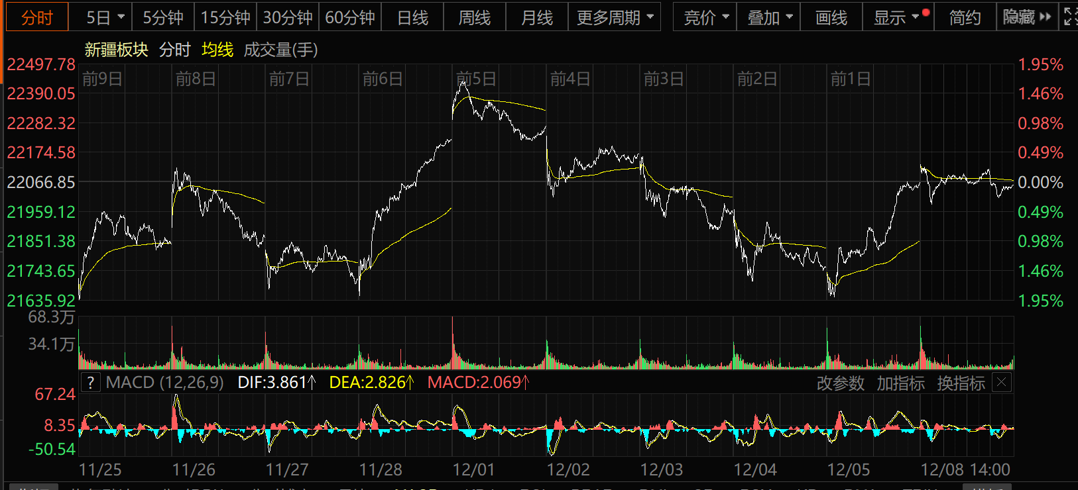
Task: Toggle the 均线 average line display
Action: 217,50
